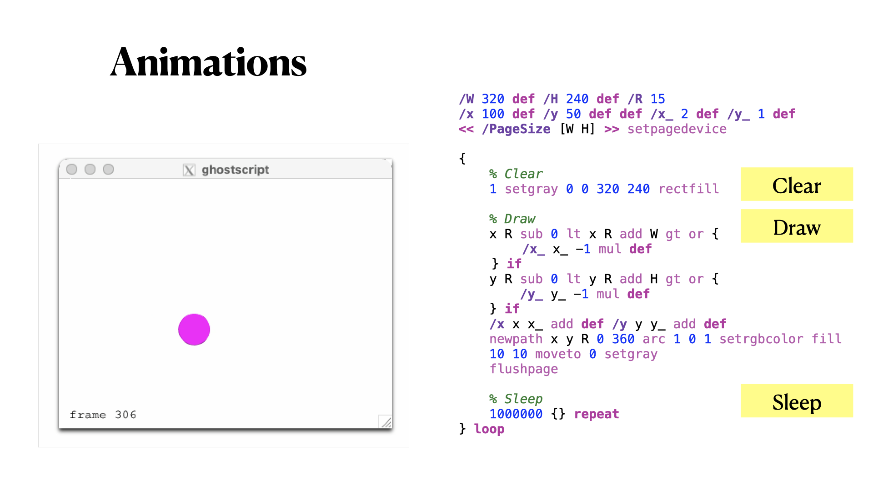The height and width of the screenshot is (491, 873).
Task: Click the resize grip of ghostscript window
Action: [386, 422]
